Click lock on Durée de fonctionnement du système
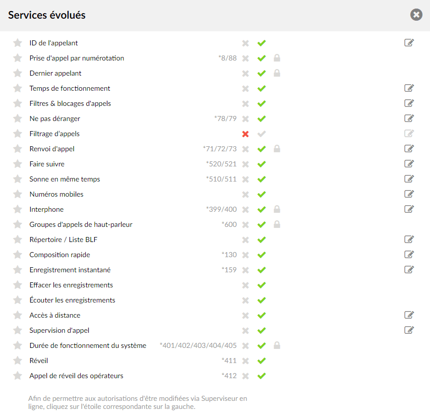The height and width of the screenshot is (418, 430). 277,345
